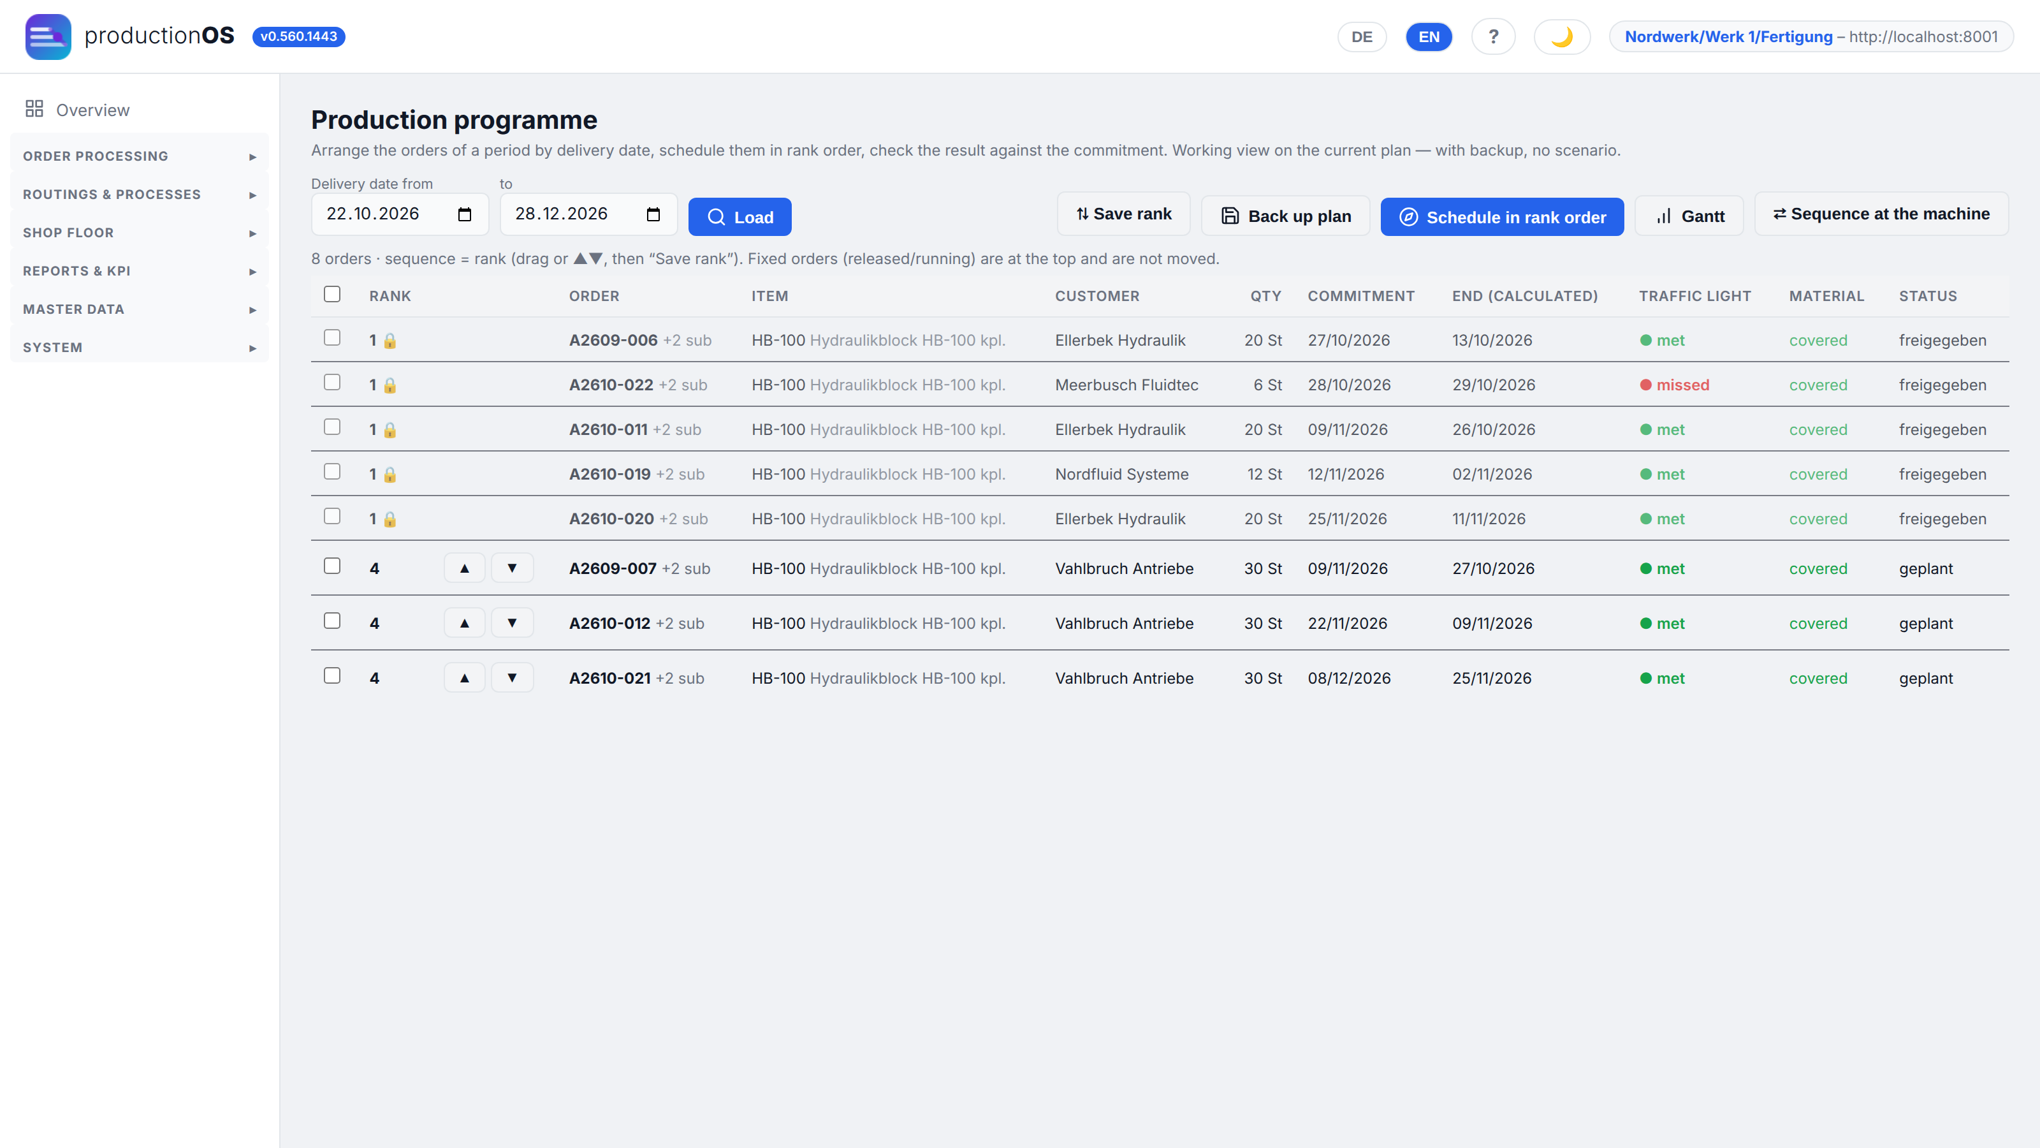Select checkbox for order A2610-022
Viewport: 2040px width, 1148px height.
333,382
